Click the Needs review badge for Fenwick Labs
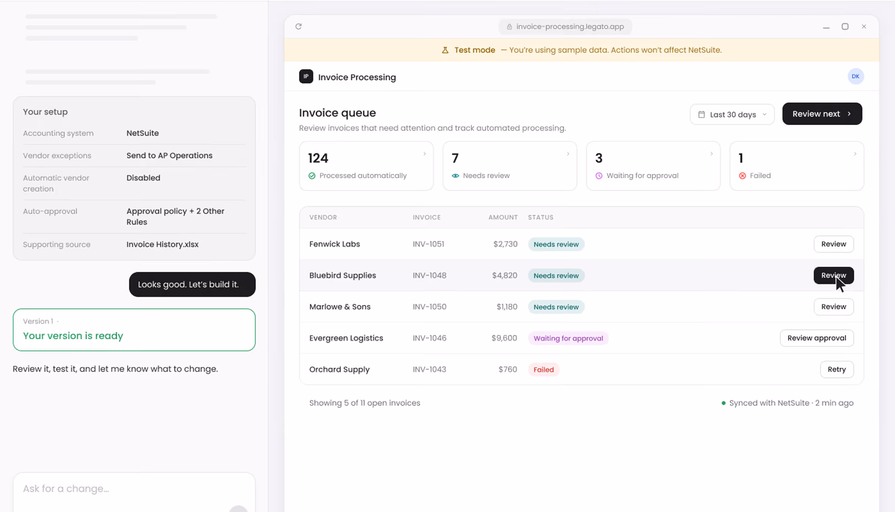Screen dimensions: 895x512 coord(556,244)
